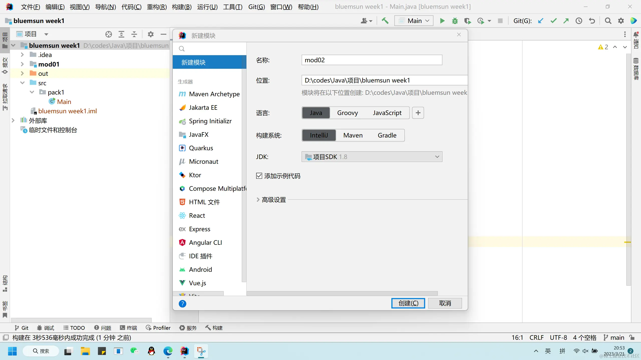Open the JDK 项目SDK dropdown
Viewport: 641px width, 360px height.
372,157
